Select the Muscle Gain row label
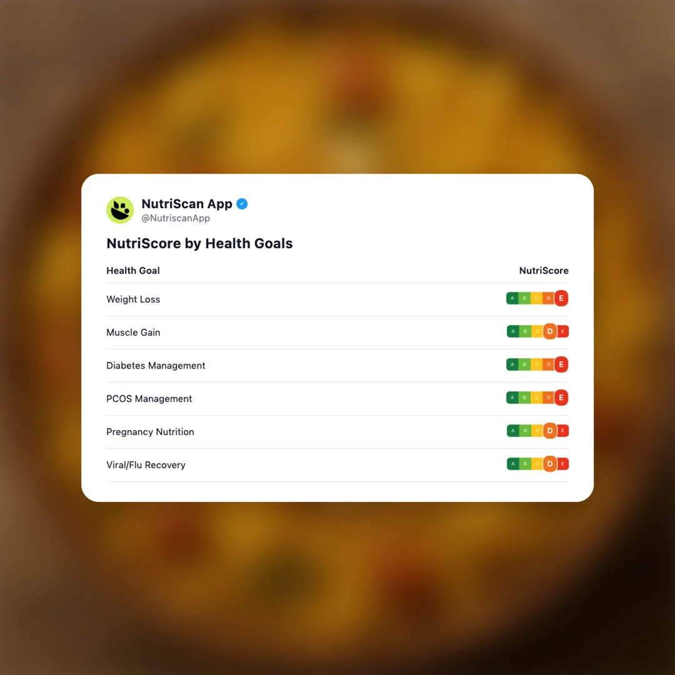This screenshot has height=675, width=675. click(133, 332)
